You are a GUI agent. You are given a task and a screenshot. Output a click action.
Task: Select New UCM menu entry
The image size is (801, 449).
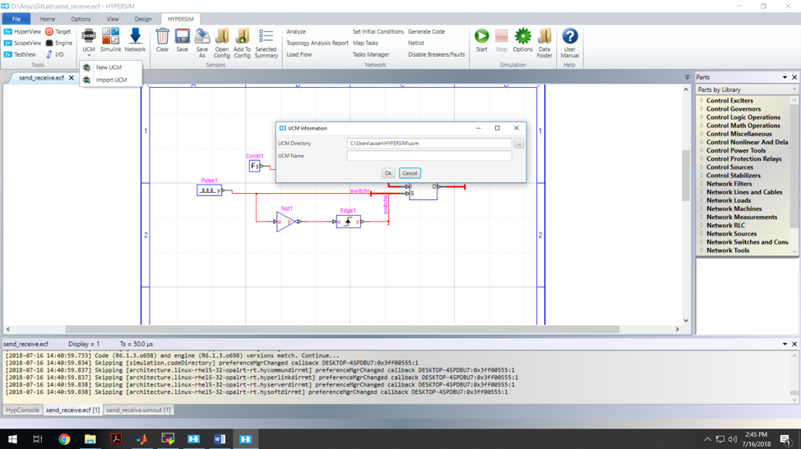click(109, 67)
